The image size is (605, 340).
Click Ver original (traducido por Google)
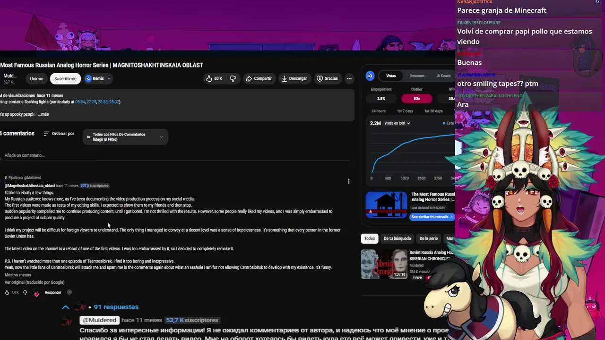[35, 282]
